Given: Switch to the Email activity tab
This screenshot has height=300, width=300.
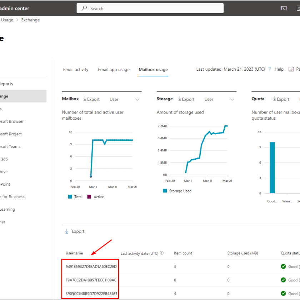Looking at the screenshot, I should coord(76,69).
